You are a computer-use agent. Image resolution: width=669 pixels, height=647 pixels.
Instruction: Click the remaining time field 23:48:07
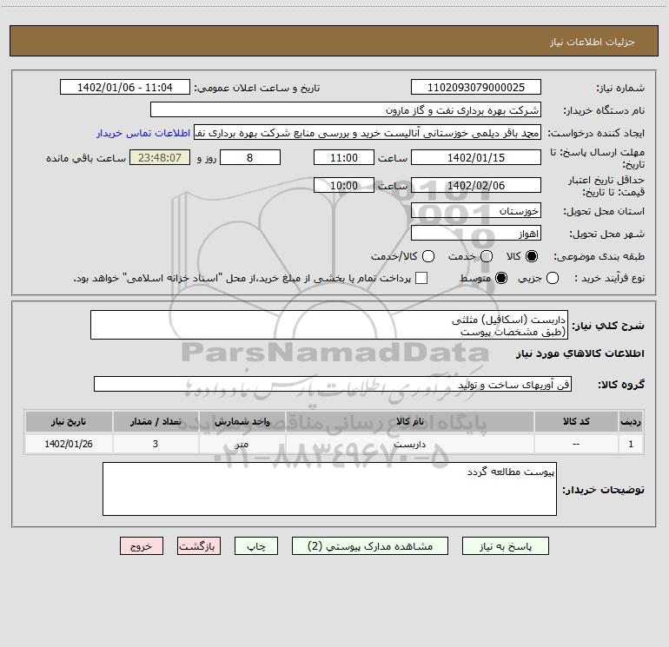tap(160, 157)
